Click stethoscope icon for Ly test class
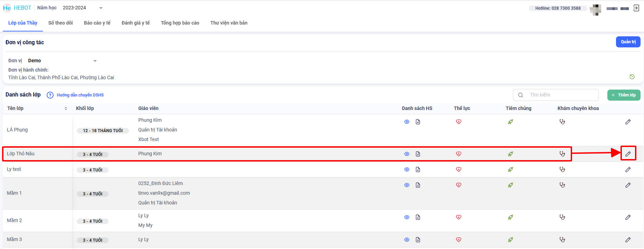The image size is (644, 249). (562, 169)
